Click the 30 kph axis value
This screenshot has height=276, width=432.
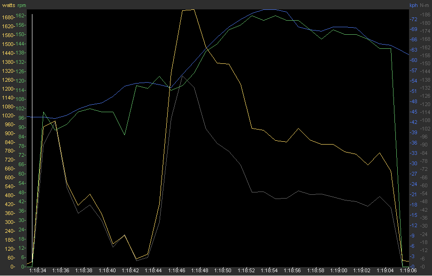(x=414, y=163)
